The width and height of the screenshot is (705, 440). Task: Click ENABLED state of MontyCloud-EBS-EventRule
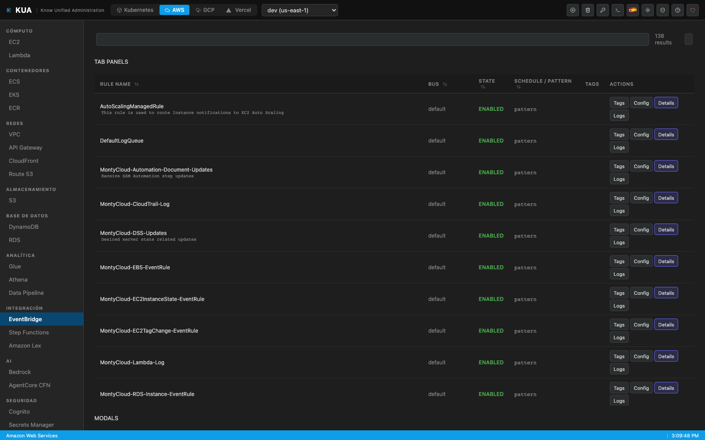[491, 268]
